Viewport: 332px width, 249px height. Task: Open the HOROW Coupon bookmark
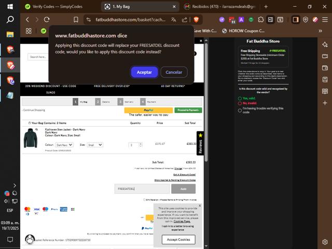[x=243, y=31]
